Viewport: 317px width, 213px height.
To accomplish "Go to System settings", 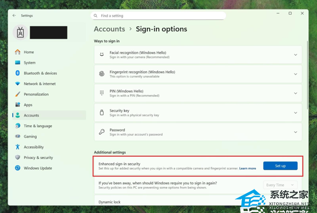I will click(49, 62).
